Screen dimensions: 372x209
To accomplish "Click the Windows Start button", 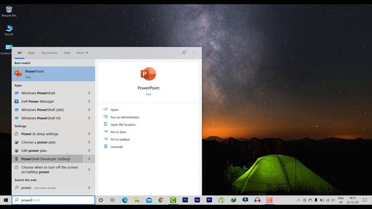I will coord(6,200).
